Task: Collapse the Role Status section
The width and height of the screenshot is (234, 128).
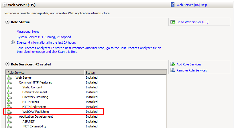Action: click(x=7, y=22)
